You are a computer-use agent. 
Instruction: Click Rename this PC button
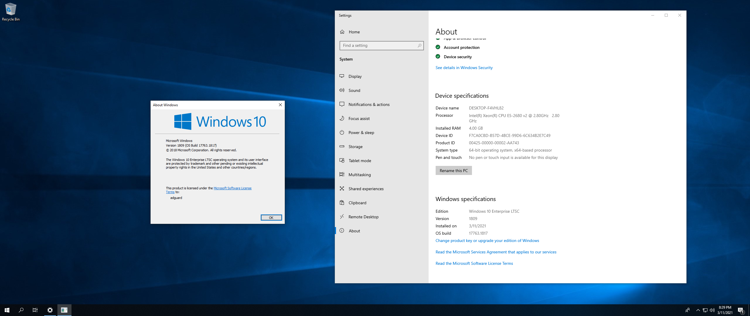coord(454,171)
